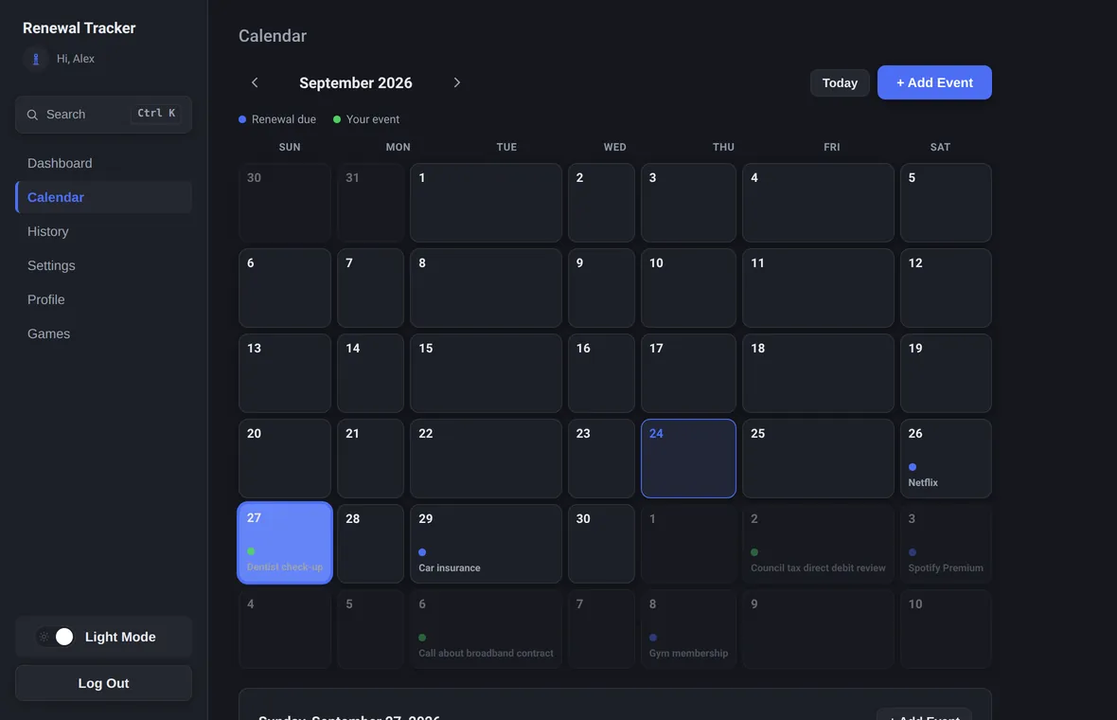Toggle the Light Mode switch
This screenshot has height=720, width=1117.
55,637
